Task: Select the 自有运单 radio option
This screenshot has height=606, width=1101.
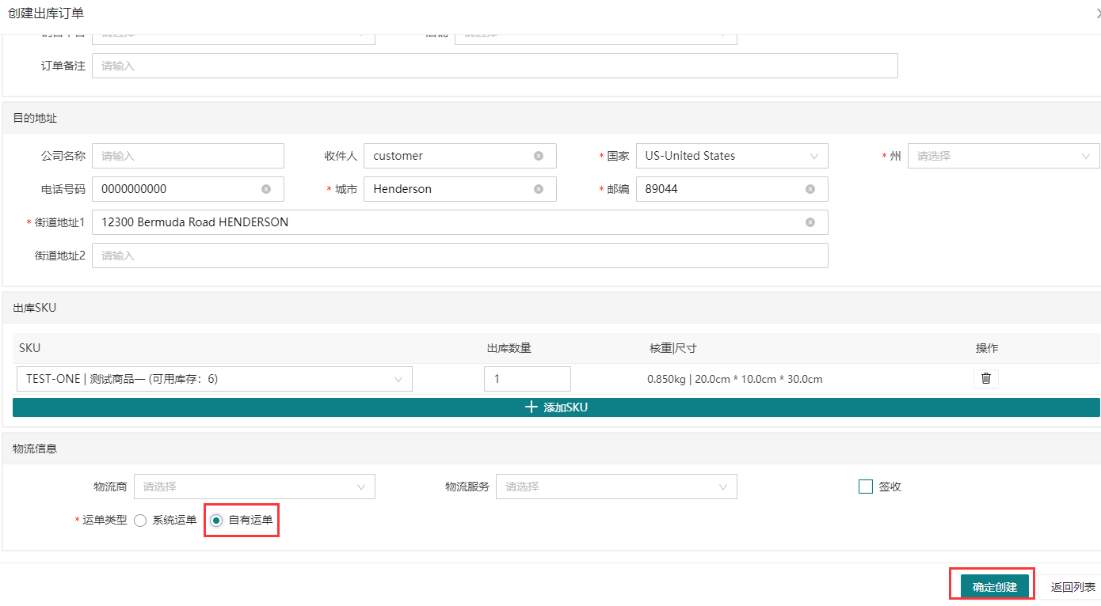Action: (216, 520)
